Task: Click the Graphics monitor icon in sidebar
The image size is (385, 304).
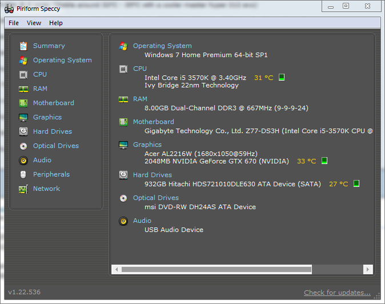Action: click(x=23, y=117)
